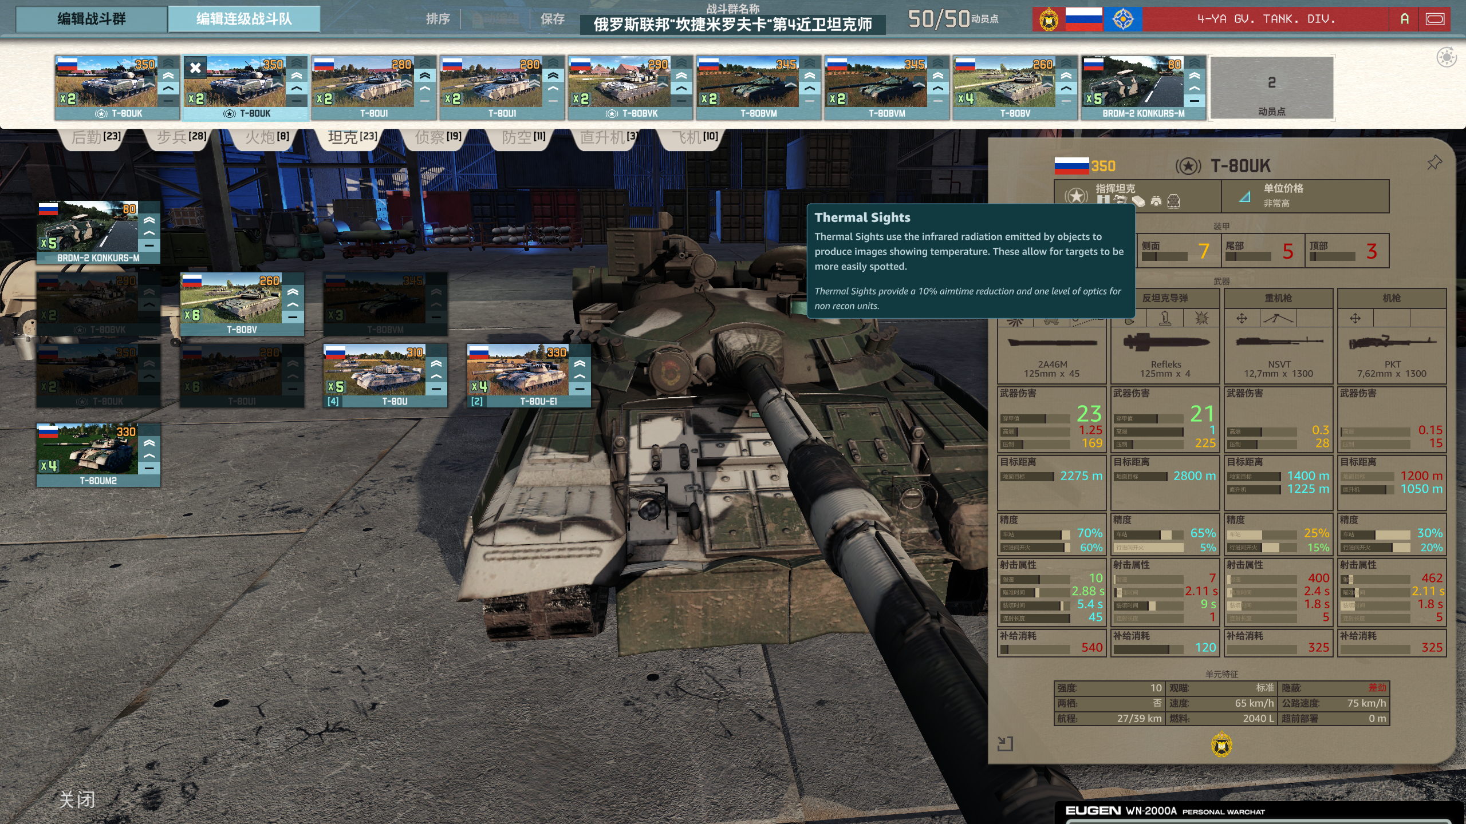Select the T-80U unit card thumbnail

[375, 370]
